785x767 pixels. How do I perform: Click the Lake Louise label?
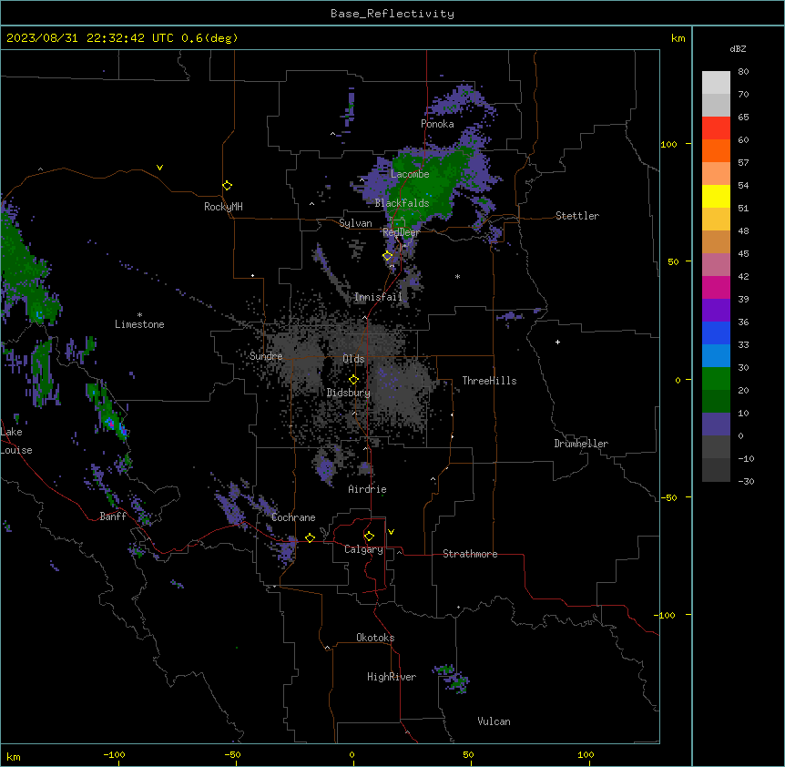(x=16, y=441)
